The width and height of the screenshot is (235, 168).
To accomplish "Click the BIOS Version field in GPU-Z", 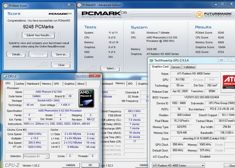I will tap(202, 97).
